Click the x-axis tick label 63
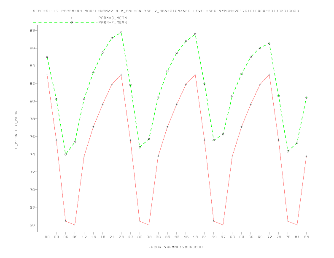 pyautogui.click(x=241, y=237)
